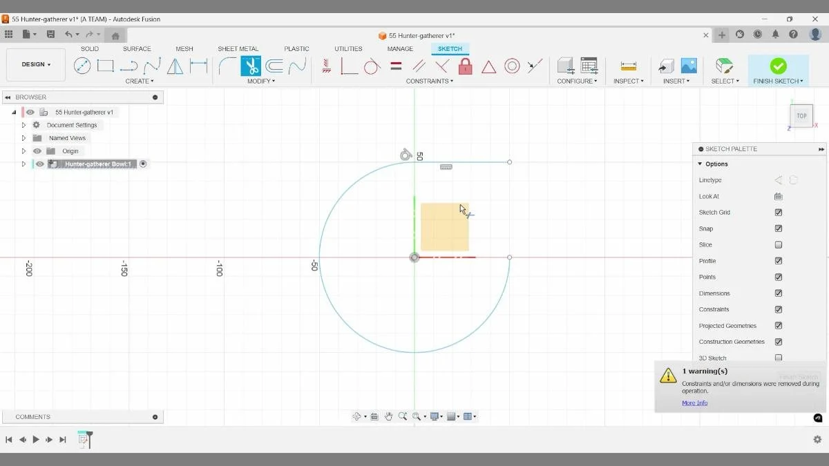Select the Trim tool in Modify panel

click(x=251, y=66)
